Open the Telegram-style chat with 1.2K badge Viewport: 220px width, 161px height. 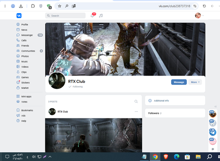click(213, 132)
